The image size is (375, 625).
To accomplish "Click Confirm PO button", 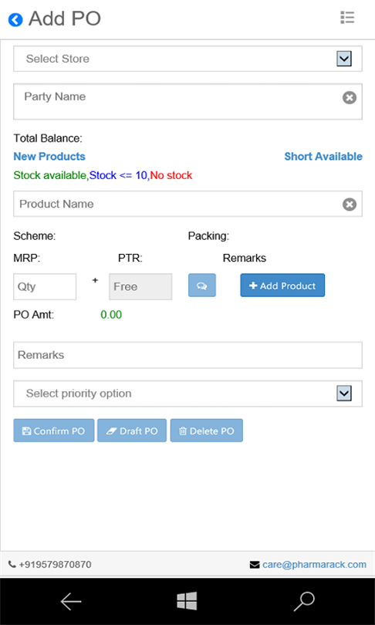I will (54, 431).
